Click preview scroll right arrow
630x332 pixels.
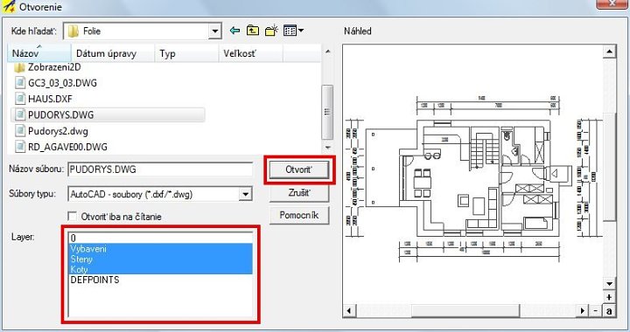[x=582, y=311]
